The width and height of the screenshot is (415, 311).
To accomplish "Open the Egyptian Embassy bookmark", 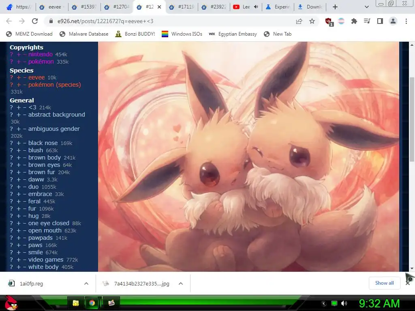I will pyautogui.click(x=233, y=34).
